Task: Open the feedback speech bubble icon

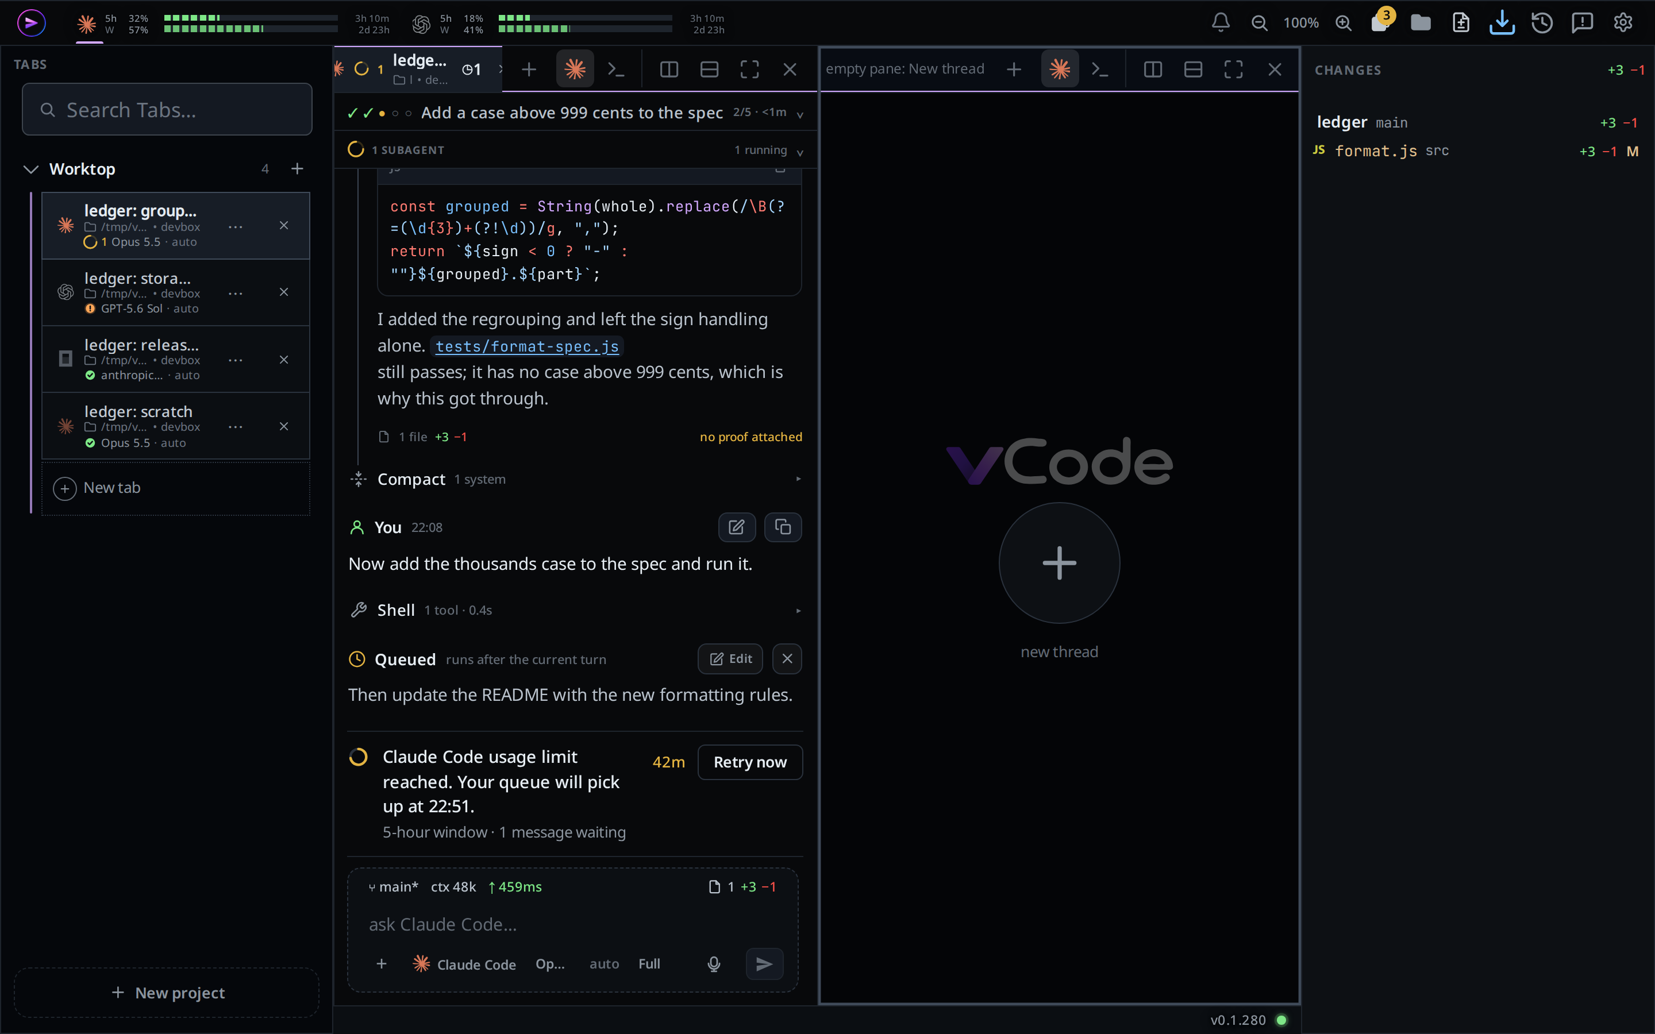Action: tap(1583, 22)
